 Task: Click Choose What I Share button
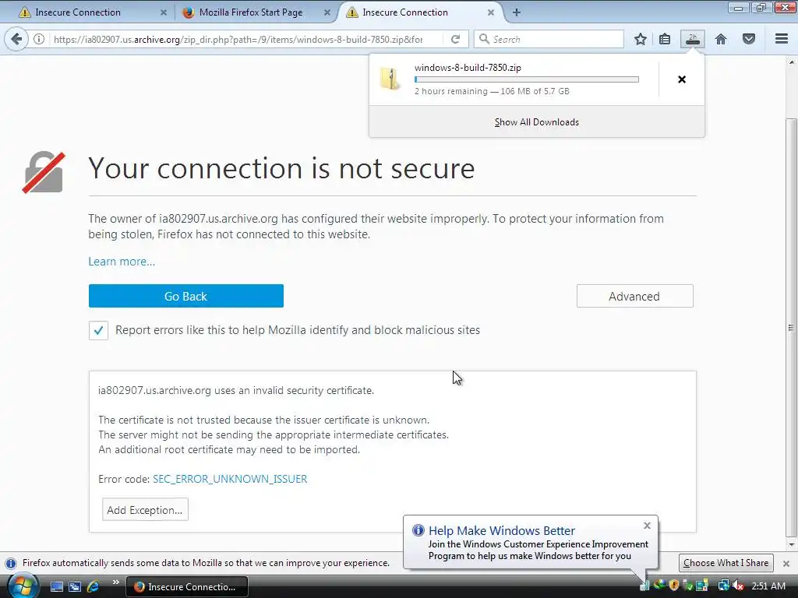click(726, 563)
